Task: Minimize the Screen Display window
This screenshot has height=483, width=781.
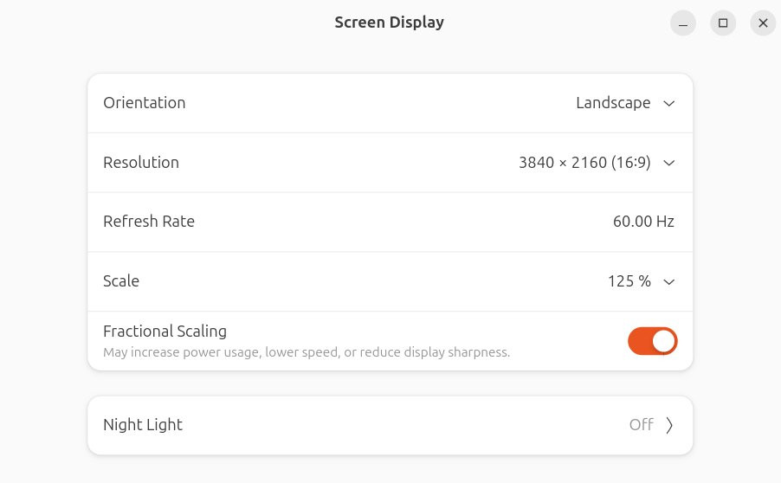Action: [x=683, y=23]
